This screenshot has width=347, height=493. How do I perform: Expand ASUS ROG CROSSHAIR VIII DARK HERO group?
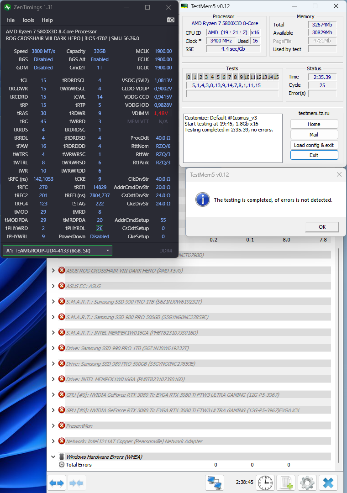[53, 270]
